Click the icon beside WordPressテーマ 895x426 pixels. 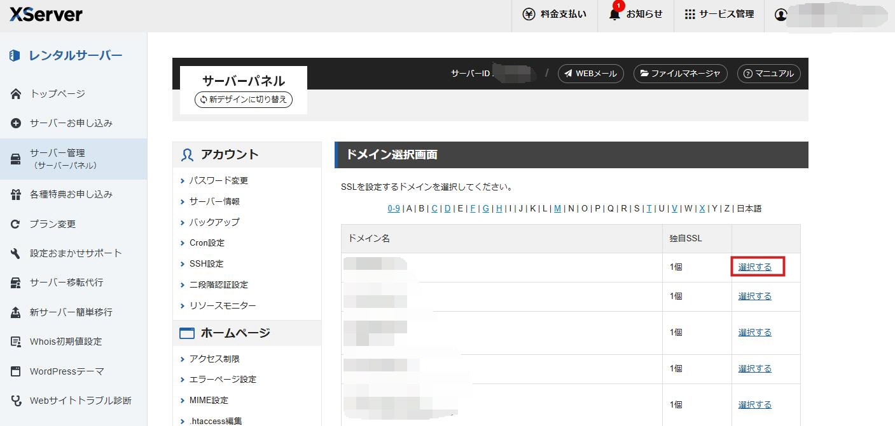tap(16, 371)
